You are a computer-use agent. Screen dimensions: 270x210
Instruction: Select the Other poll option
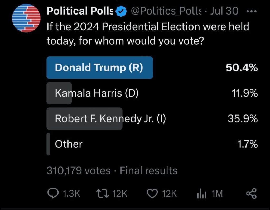69,144
